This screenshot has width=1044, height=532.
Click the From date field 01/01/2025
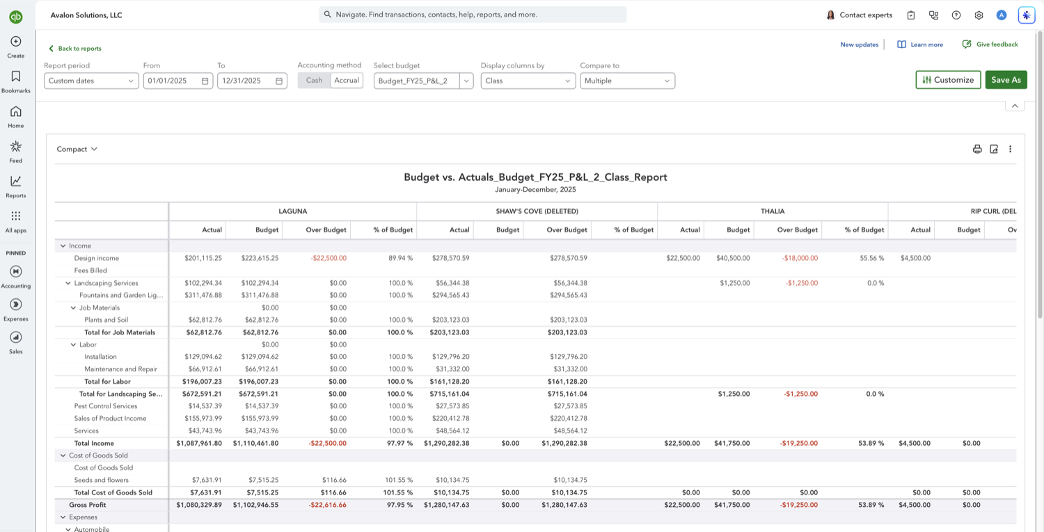pyautogui.click(x=178, y=81)
